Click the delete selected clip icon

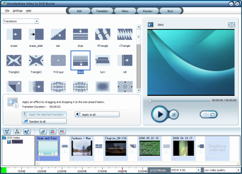click(52, 132)
